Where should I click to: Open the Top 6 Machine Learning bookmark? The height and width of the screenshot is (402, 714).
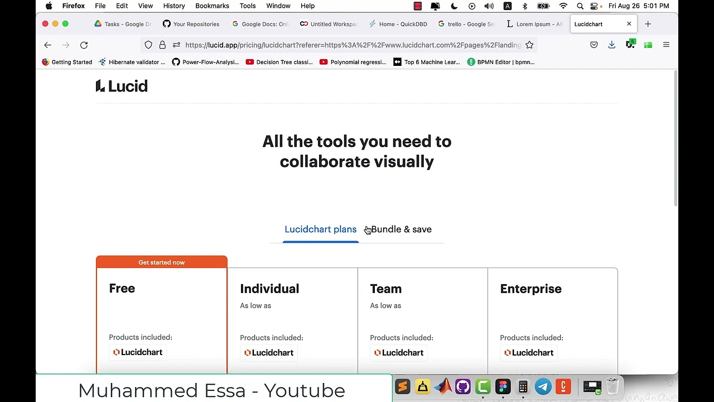click(427, 62)
